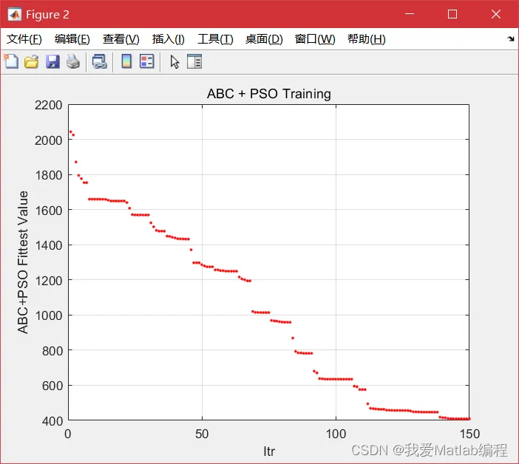Click the plot title ABC + PSO Training
The height and width of the screenshot is (464, 519).
click(269, 94)
